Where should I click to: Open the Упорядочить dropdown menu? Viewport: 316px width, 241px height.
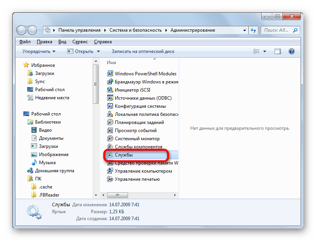(39, 51)
